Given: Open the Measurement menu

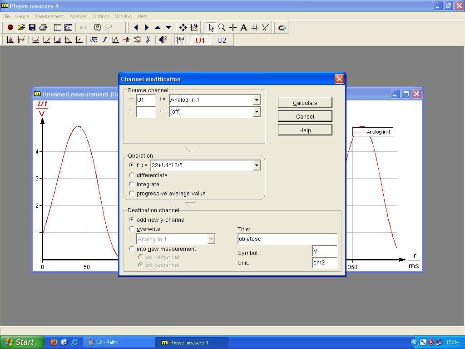Looking at the screenshot, I should pyautogui.click(x=49, y=16).
